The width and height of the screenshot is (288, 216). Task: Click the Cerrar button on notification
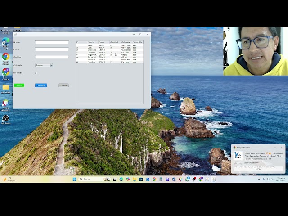click(258, 169)
